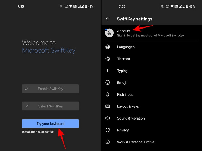Open the Account settings entry
The height and width of the screenshot is (151, 203).
point(152,33)
